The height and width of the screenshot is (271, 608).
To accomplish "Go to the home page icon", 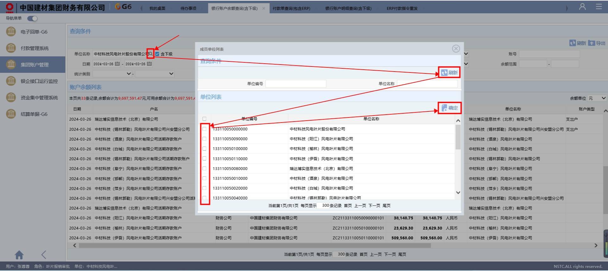I will [19, 255].
